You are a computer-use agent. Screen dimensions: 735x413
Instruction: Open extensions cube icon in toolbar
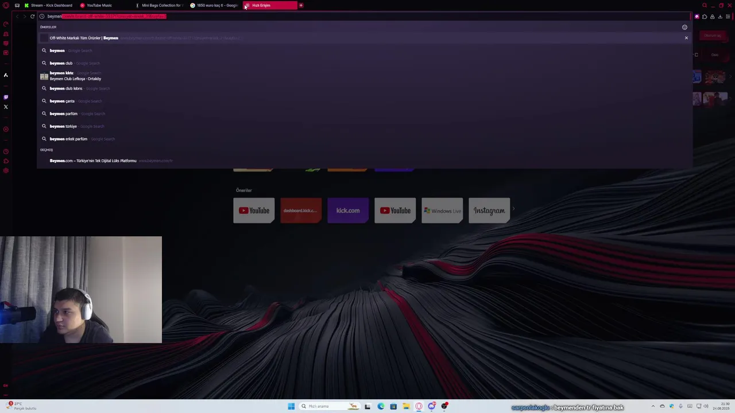705,16
